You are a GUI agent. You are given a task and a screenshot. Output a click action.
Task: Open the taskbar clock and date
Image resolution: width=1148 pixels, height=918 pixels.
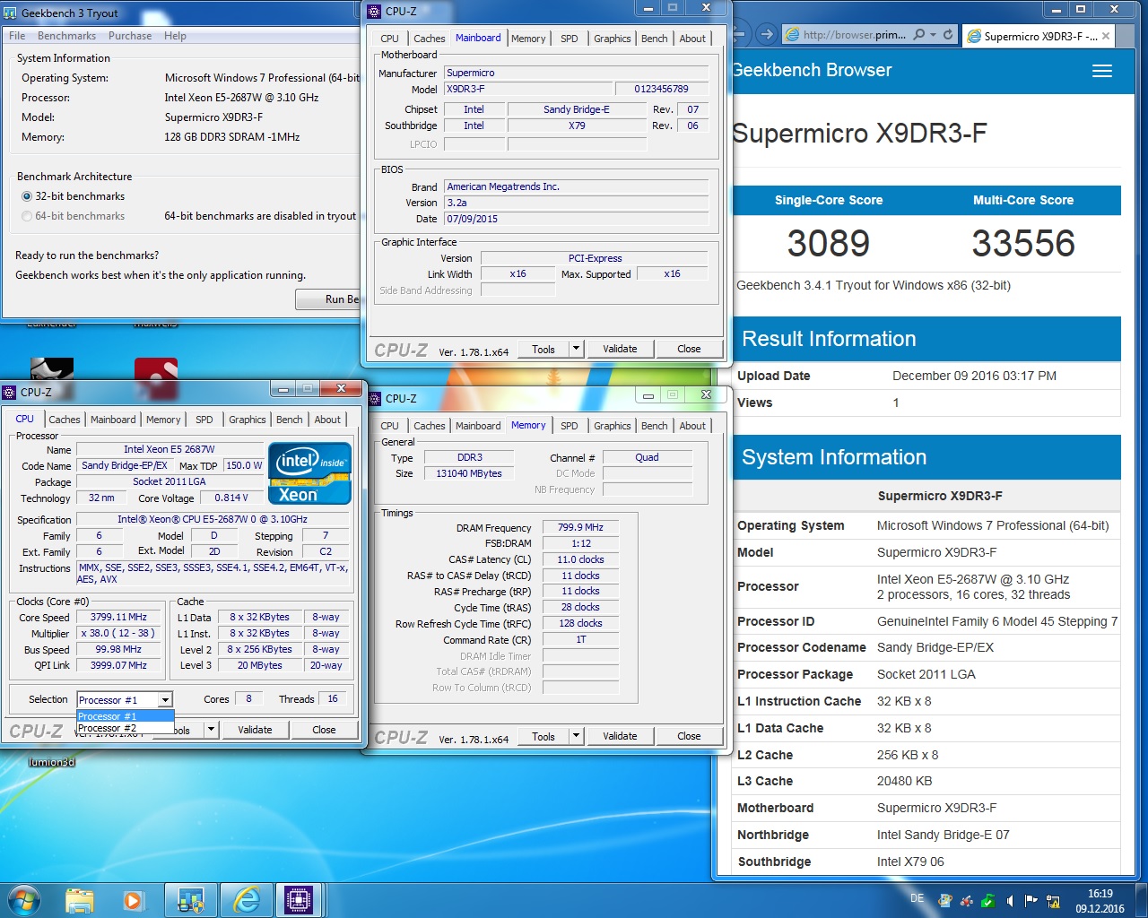1100,901
